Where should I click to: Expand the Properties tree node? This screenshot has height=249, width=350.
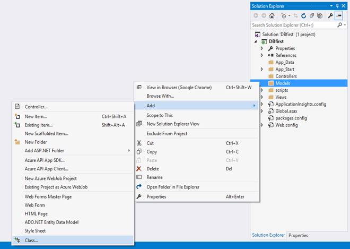click(x=262, y=48)
